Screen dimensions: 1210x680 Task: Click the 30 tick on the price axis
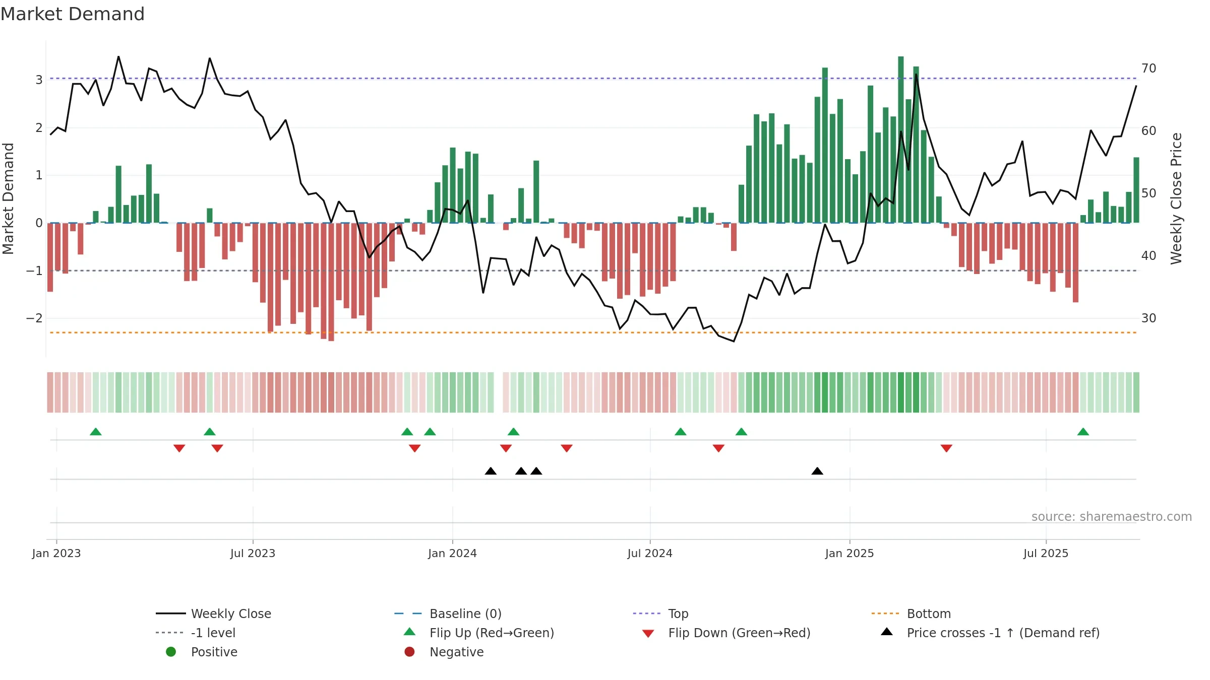(x=1149, y=318)
